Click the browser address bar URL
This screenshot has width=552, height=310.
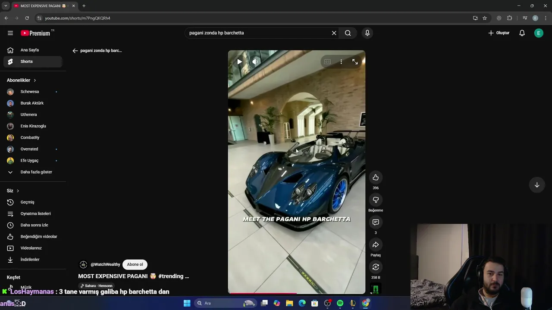click(78, 18)
